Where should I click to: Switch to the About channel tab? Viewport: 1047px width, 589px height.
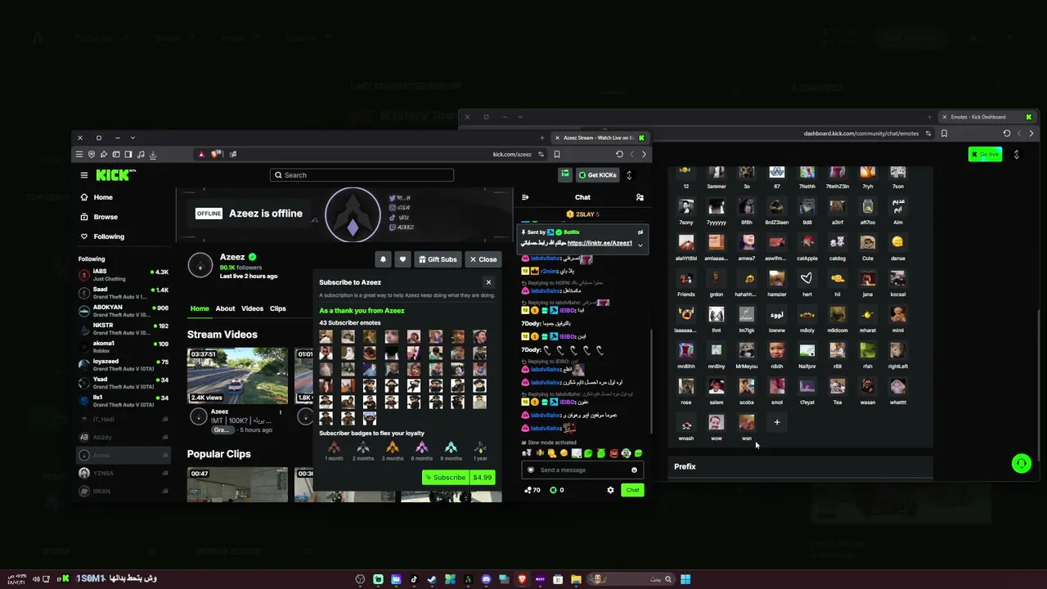[x=225, y=308]
